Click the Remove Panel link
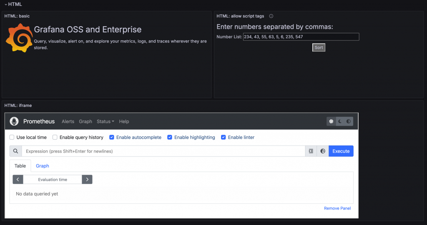The height and width of the screenshot is (225, 427). coord(337,208)
